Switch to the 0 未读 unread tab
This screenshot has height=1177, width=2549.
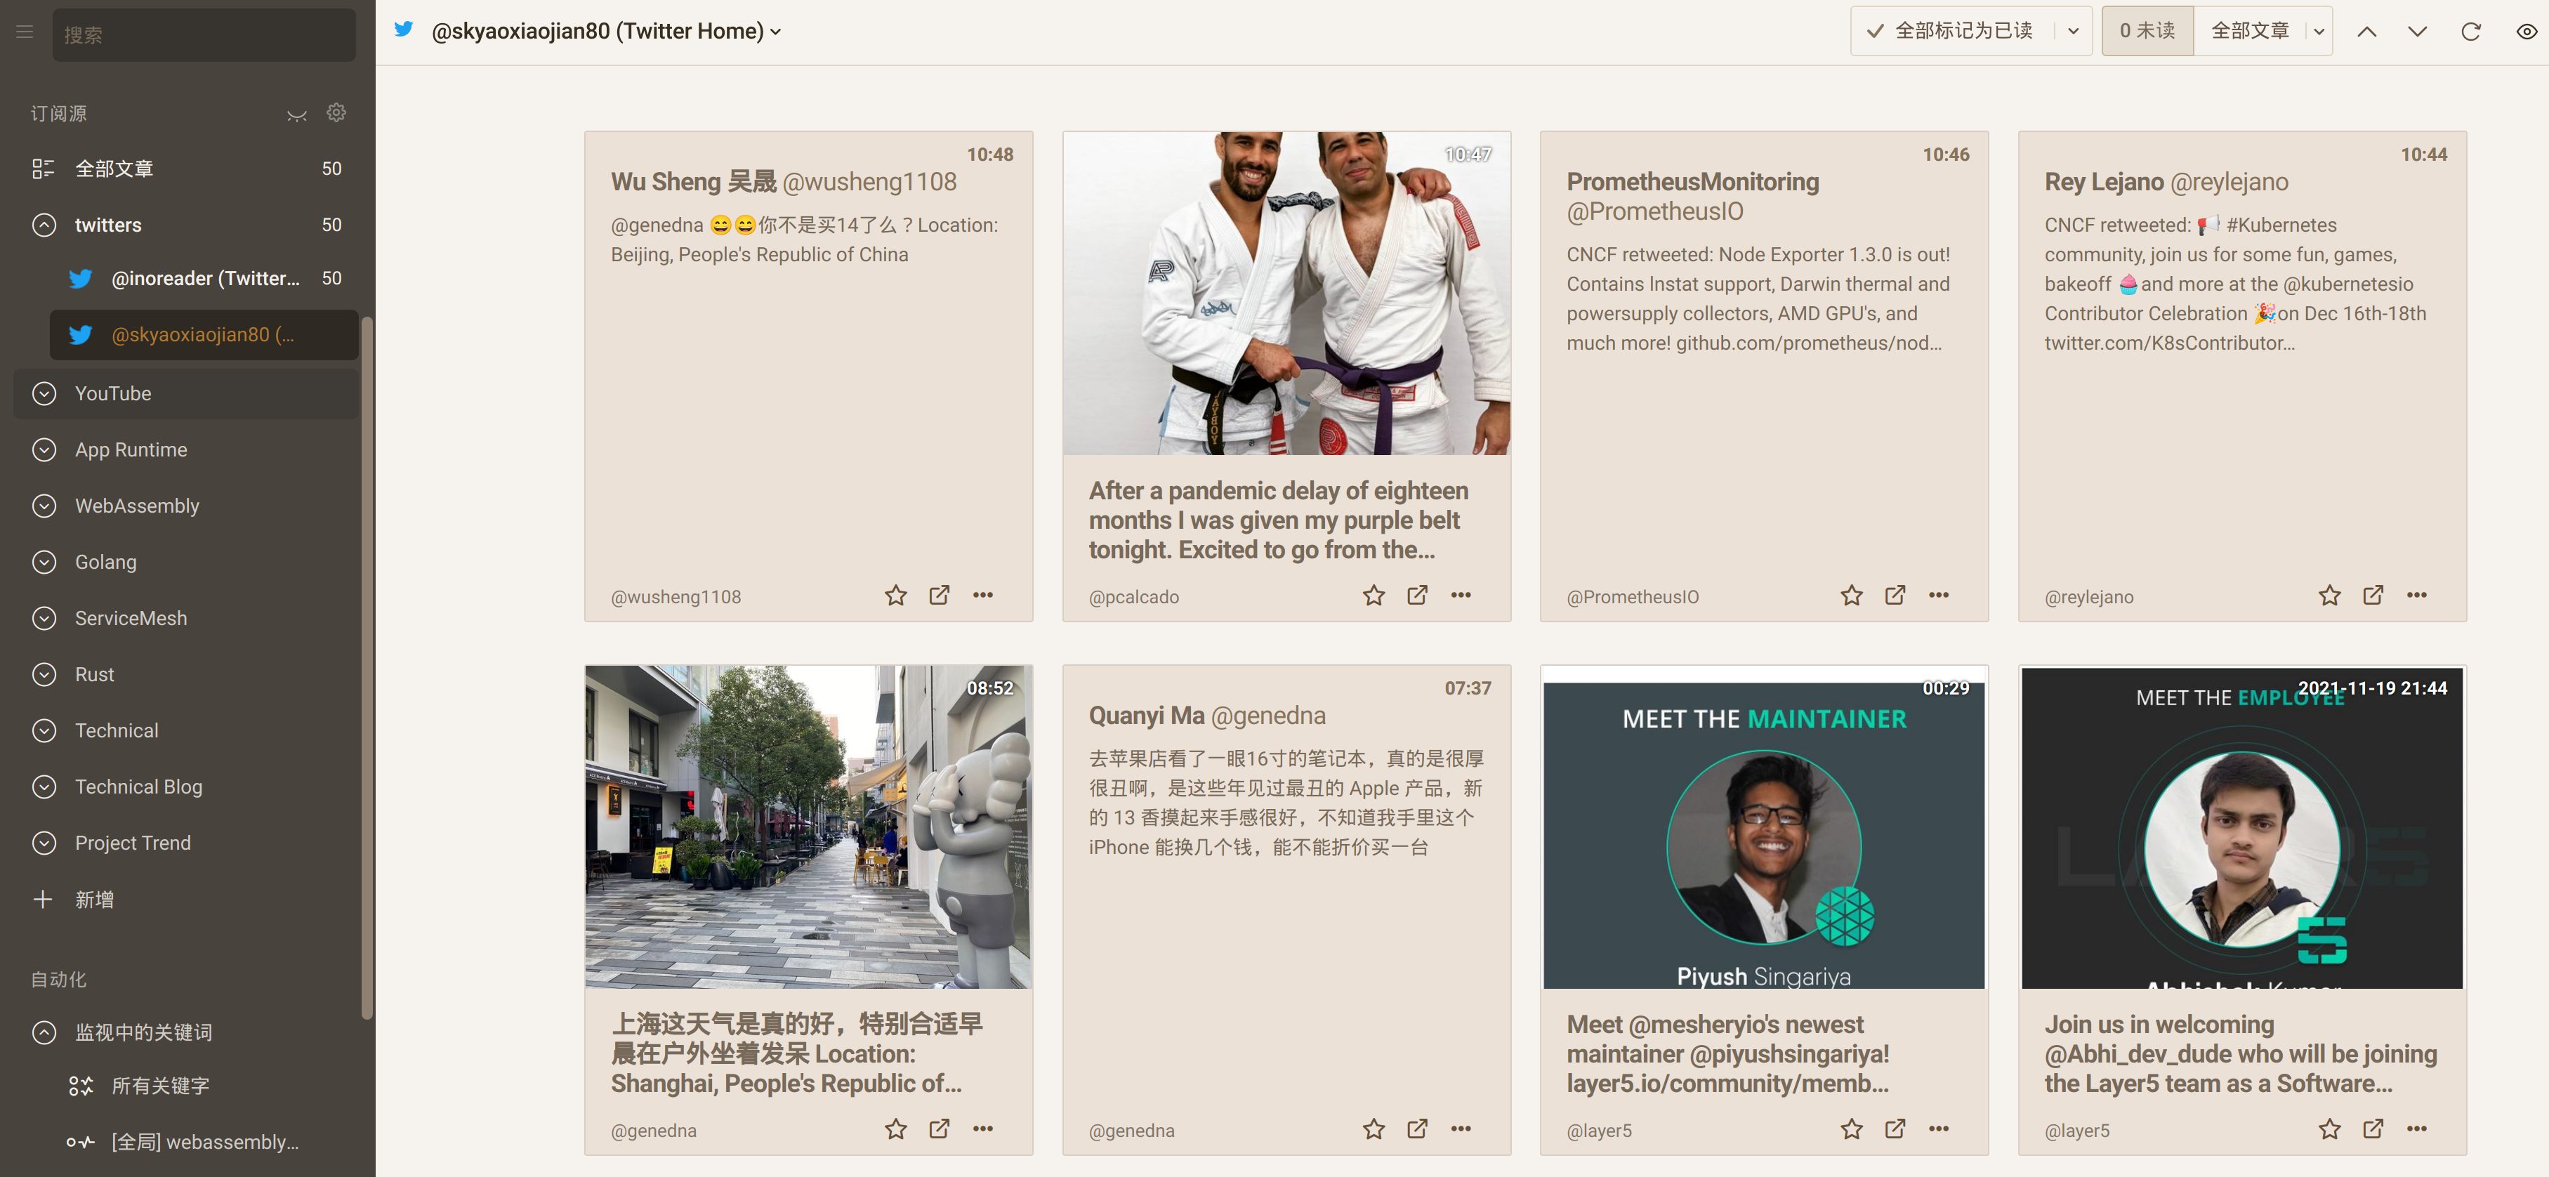pos(2146,32)
